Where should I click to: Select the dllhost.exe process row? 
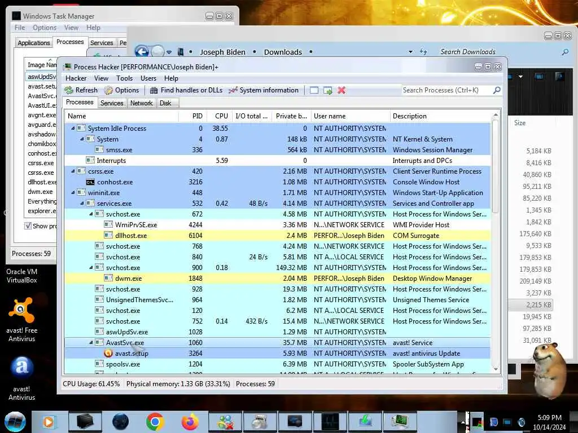278,236
